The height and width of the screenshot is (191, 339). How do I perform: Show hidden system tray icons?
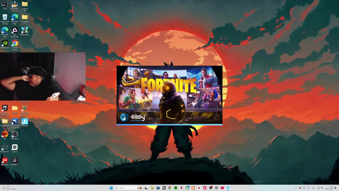[296, 188]
